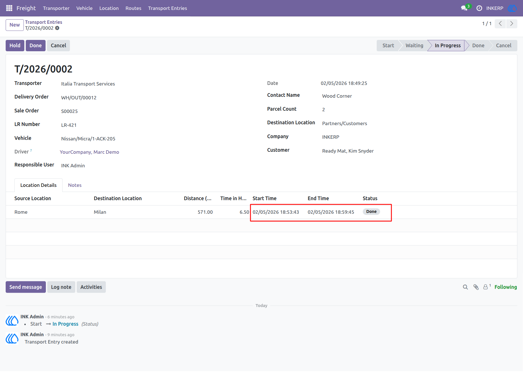Click the Driver field help question mark
This screenshot has height=372, width=523.
[31, 150]
